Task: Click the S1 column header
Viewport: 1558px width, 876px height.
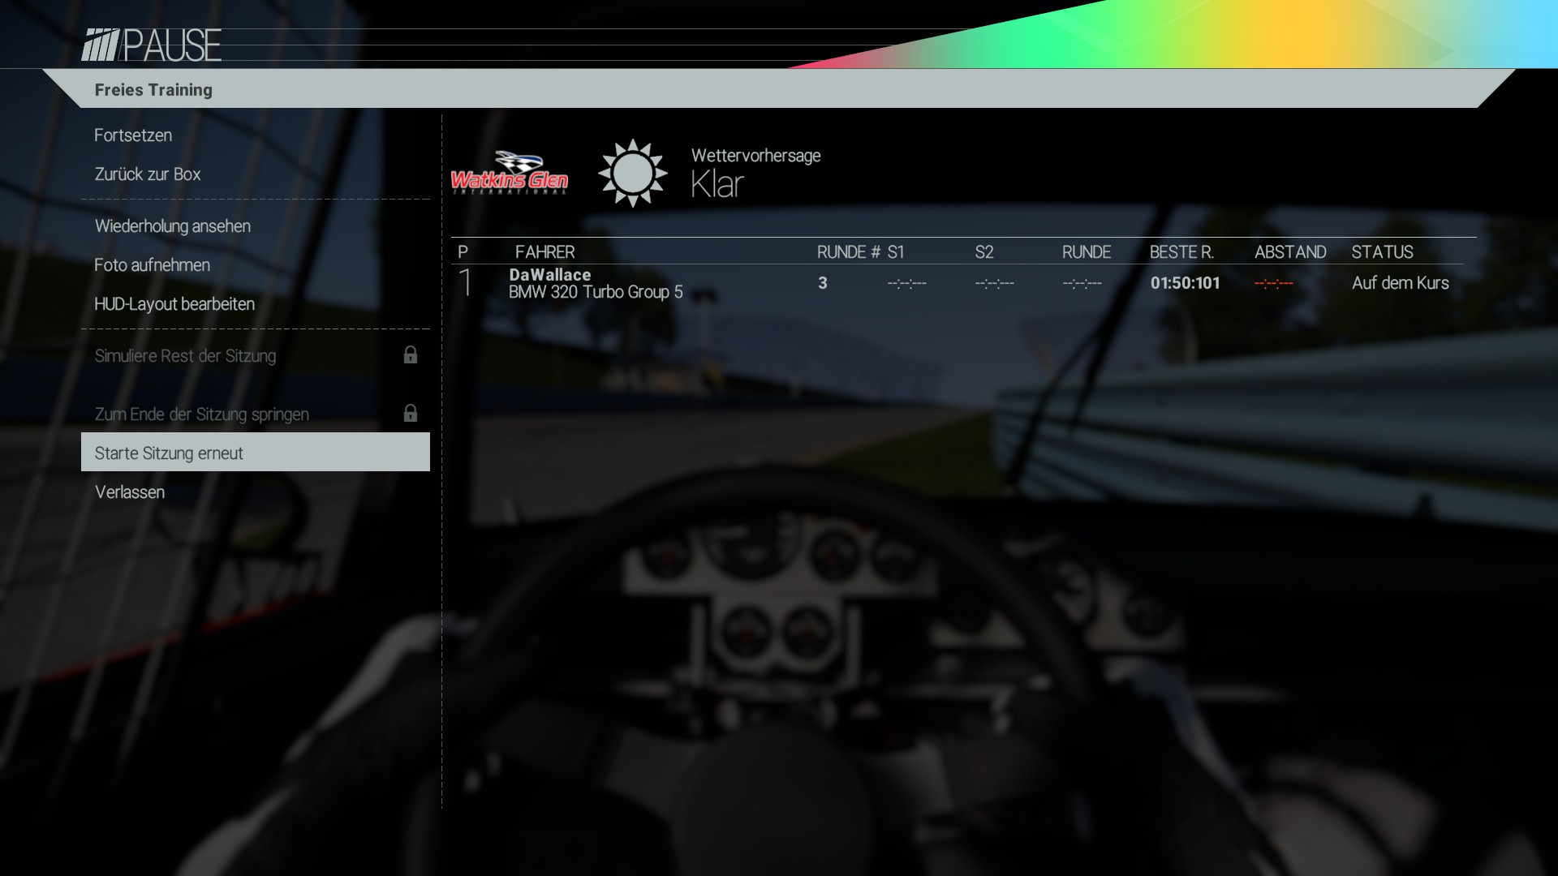Action: pyautogui.click(x=896, y=252)
